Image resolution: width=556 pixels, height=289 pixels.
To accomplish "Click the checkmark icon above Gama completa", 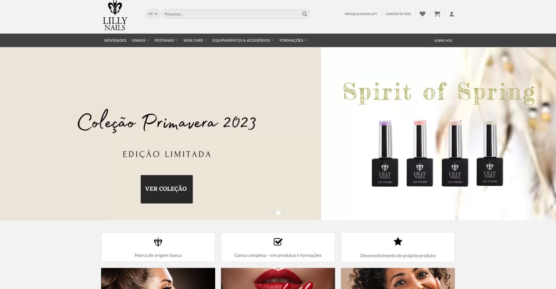I will (278, 241).
